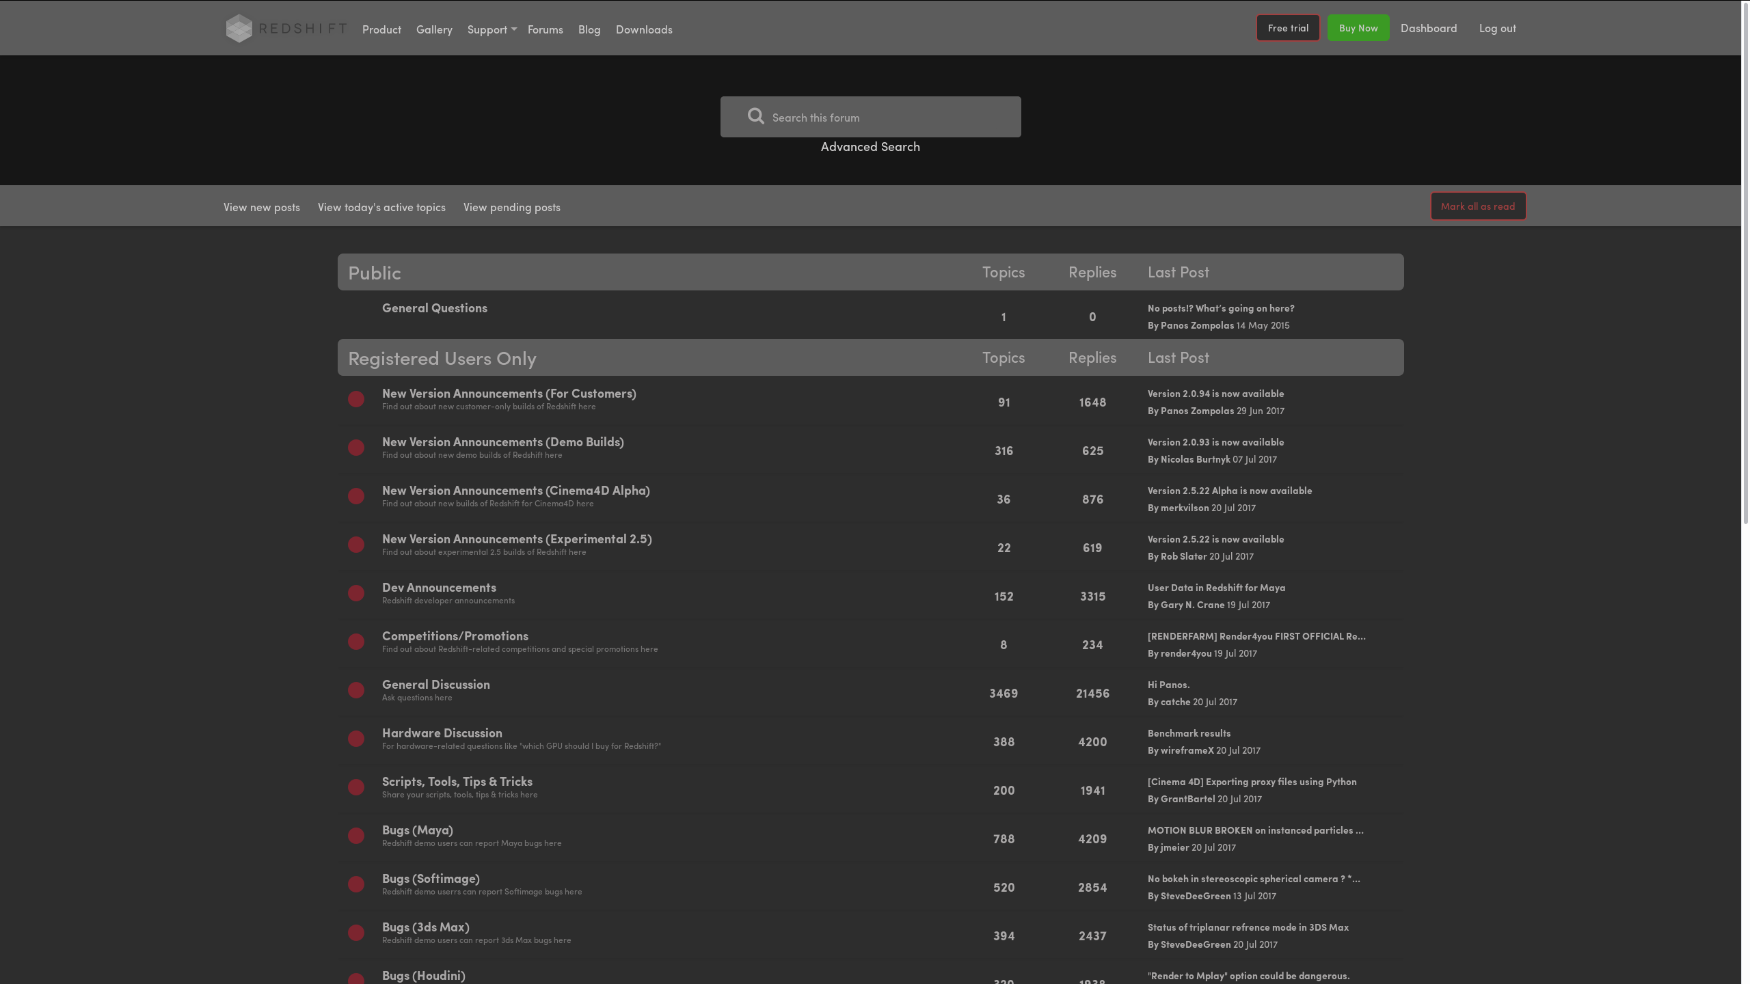The width and height of the screenshot is (1750, 984).
Task: Open the Competitions/Promotions forum
Action: (455, 636)
